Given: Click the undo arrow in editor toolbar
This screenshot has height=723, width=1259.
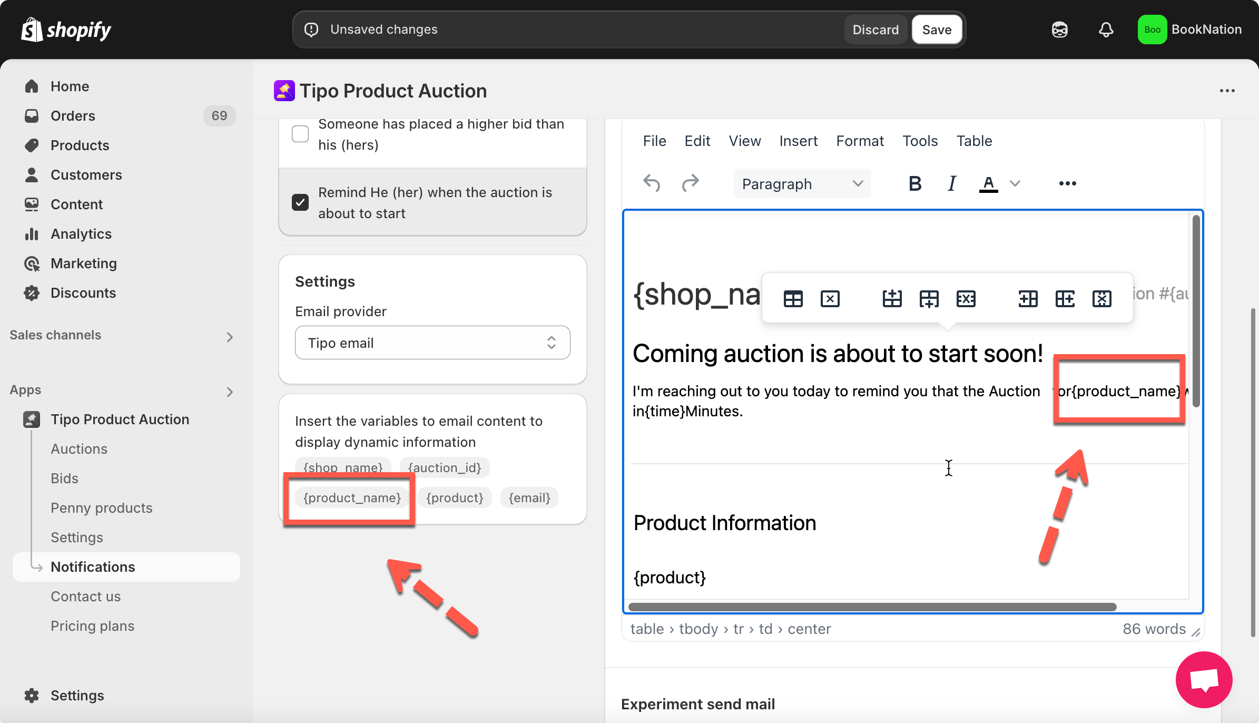Looking at the screenshot, I should 652,183.
